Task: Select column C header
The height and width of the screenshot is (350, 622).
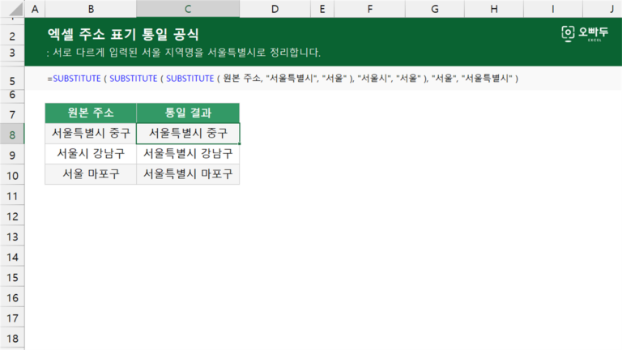Action: click(188, 9)
